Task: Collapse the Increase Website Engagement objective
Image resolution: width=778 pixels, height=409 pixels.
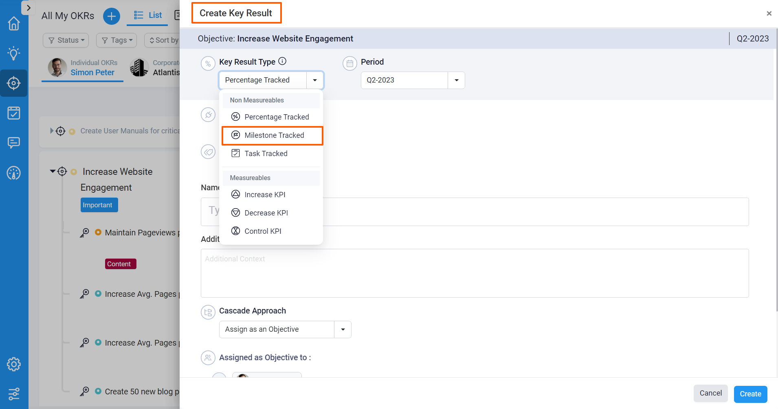Action: click(53, 171)
